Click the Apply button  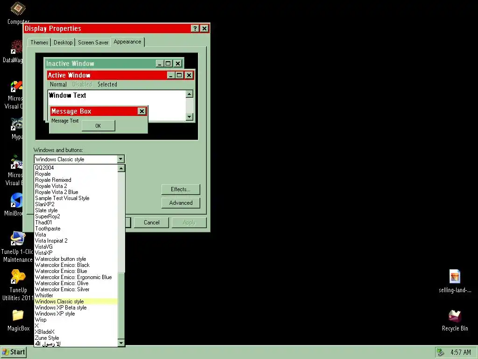[x=189, y=223]
